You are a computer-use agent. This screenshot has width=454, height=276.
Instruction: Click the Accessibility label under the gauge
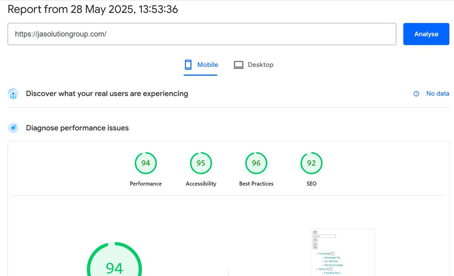tap(201, 184)
